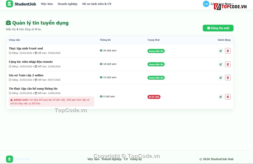Delete the Gia sư Toán cấp 2 online posting
The image size is (253, 164).
tap(228, 77)
